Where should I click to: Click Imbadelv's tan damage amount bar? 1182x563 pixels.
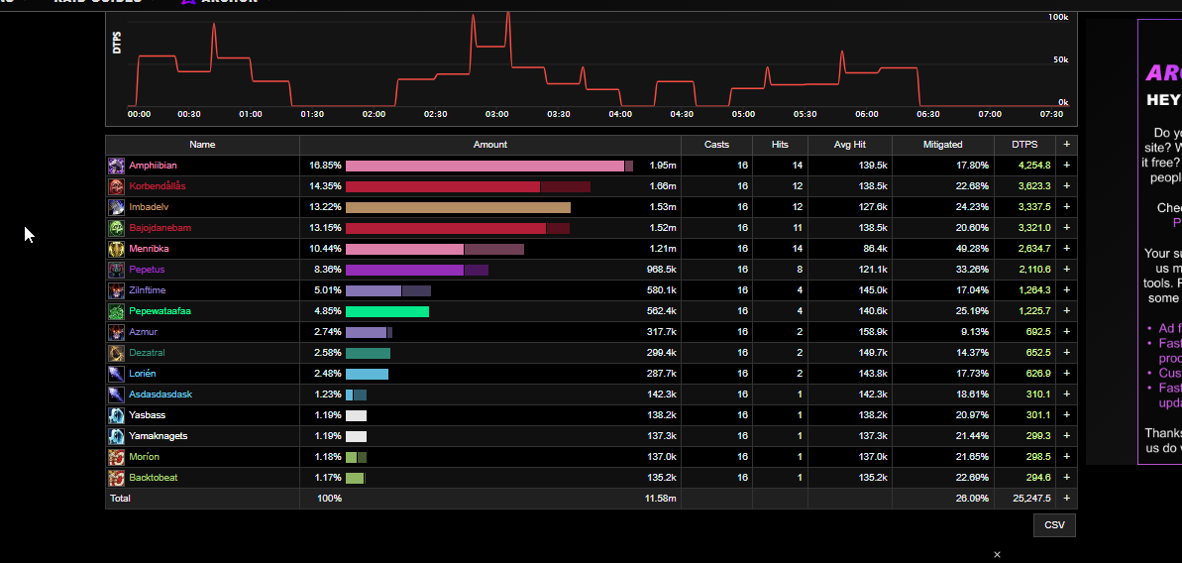point(458,207)
